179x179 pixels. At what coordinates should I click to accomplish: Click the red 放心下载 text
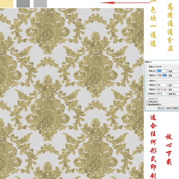click(x=169, y=150)
